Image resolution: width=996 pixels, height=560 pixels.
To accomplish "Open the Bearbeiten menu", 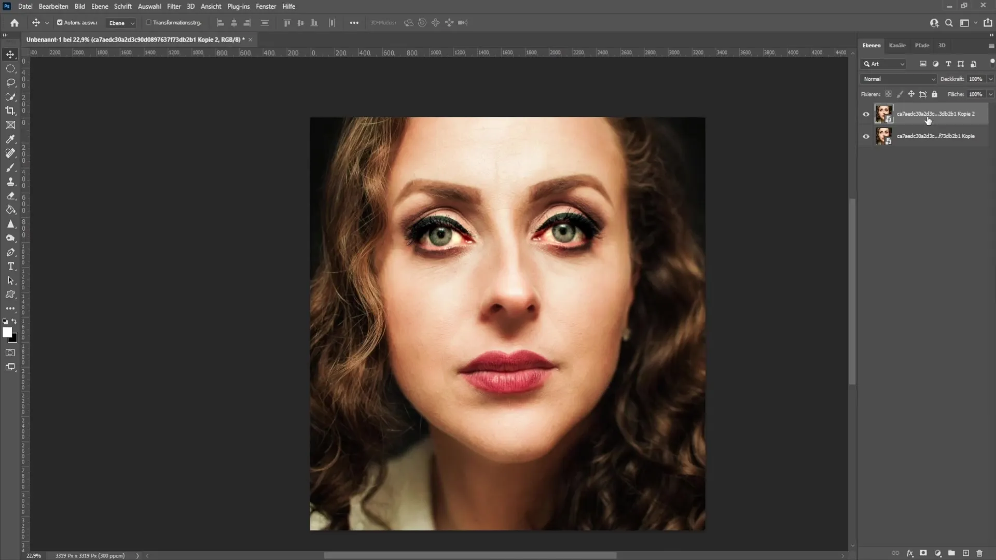I will click(53, 6).
